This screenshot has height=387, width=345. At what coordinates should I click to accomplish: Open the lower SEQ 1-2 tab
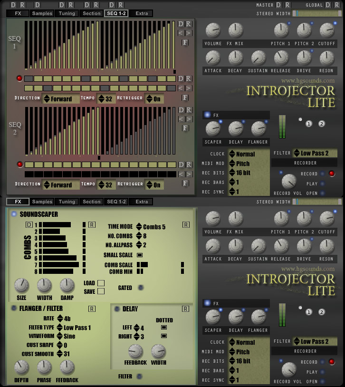116,202
